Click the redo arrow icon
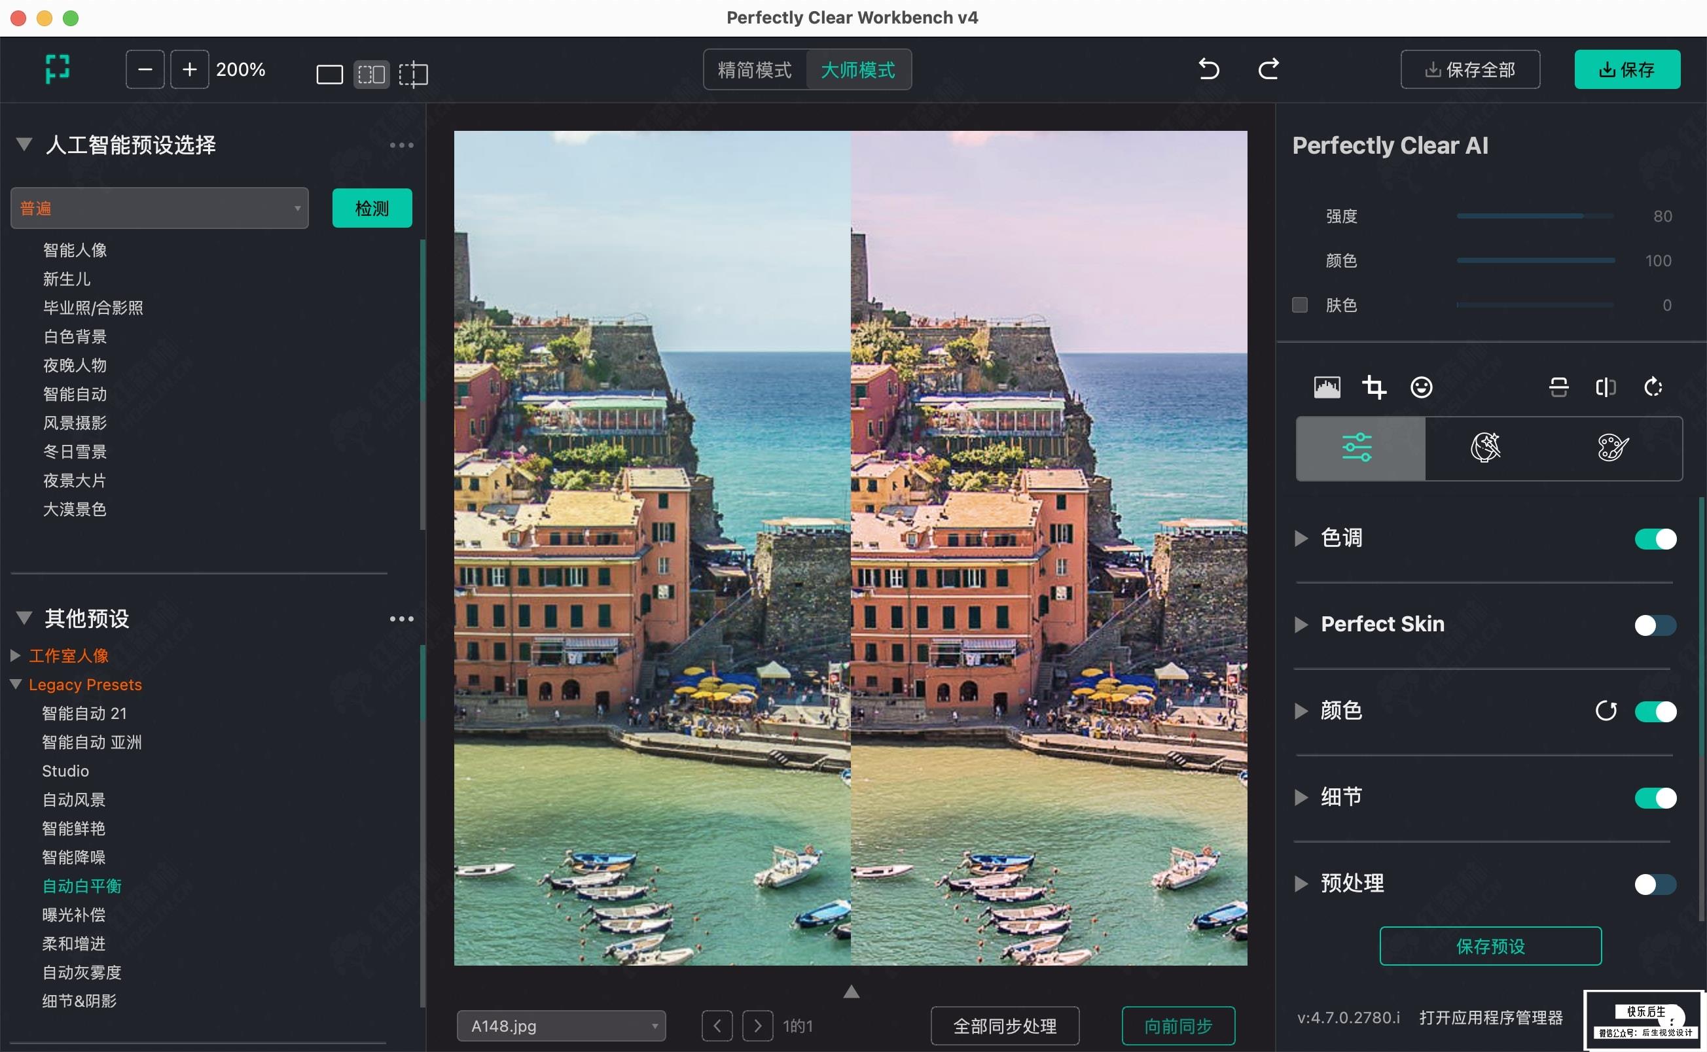Viewport: 1707px width, 1052px height. pyautogui.click(x=1268, y=69)
